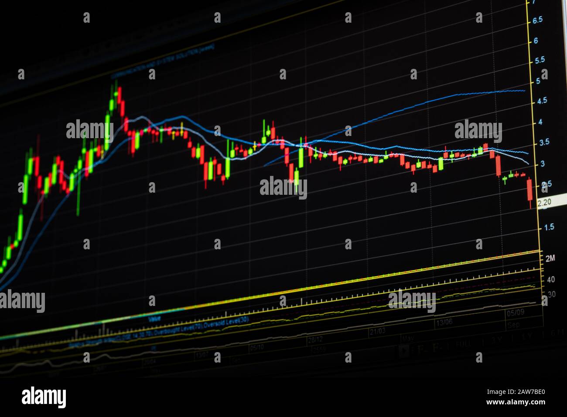The width and height of the screenshot is (567, 417).
Task: Select the 3Y time range button
Action: (x=496, y=340)
